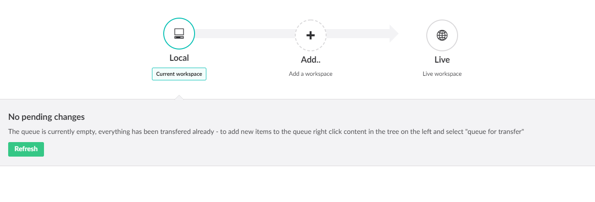Click the "Local" workspace title
595x202 pixels.
point(179,58)
